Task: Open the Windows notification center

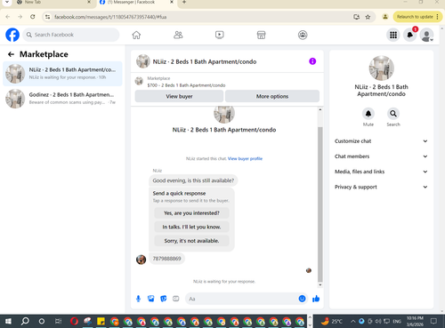Action: [433, 321]
